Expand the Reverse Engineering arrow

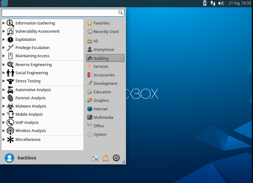point(3,65)
